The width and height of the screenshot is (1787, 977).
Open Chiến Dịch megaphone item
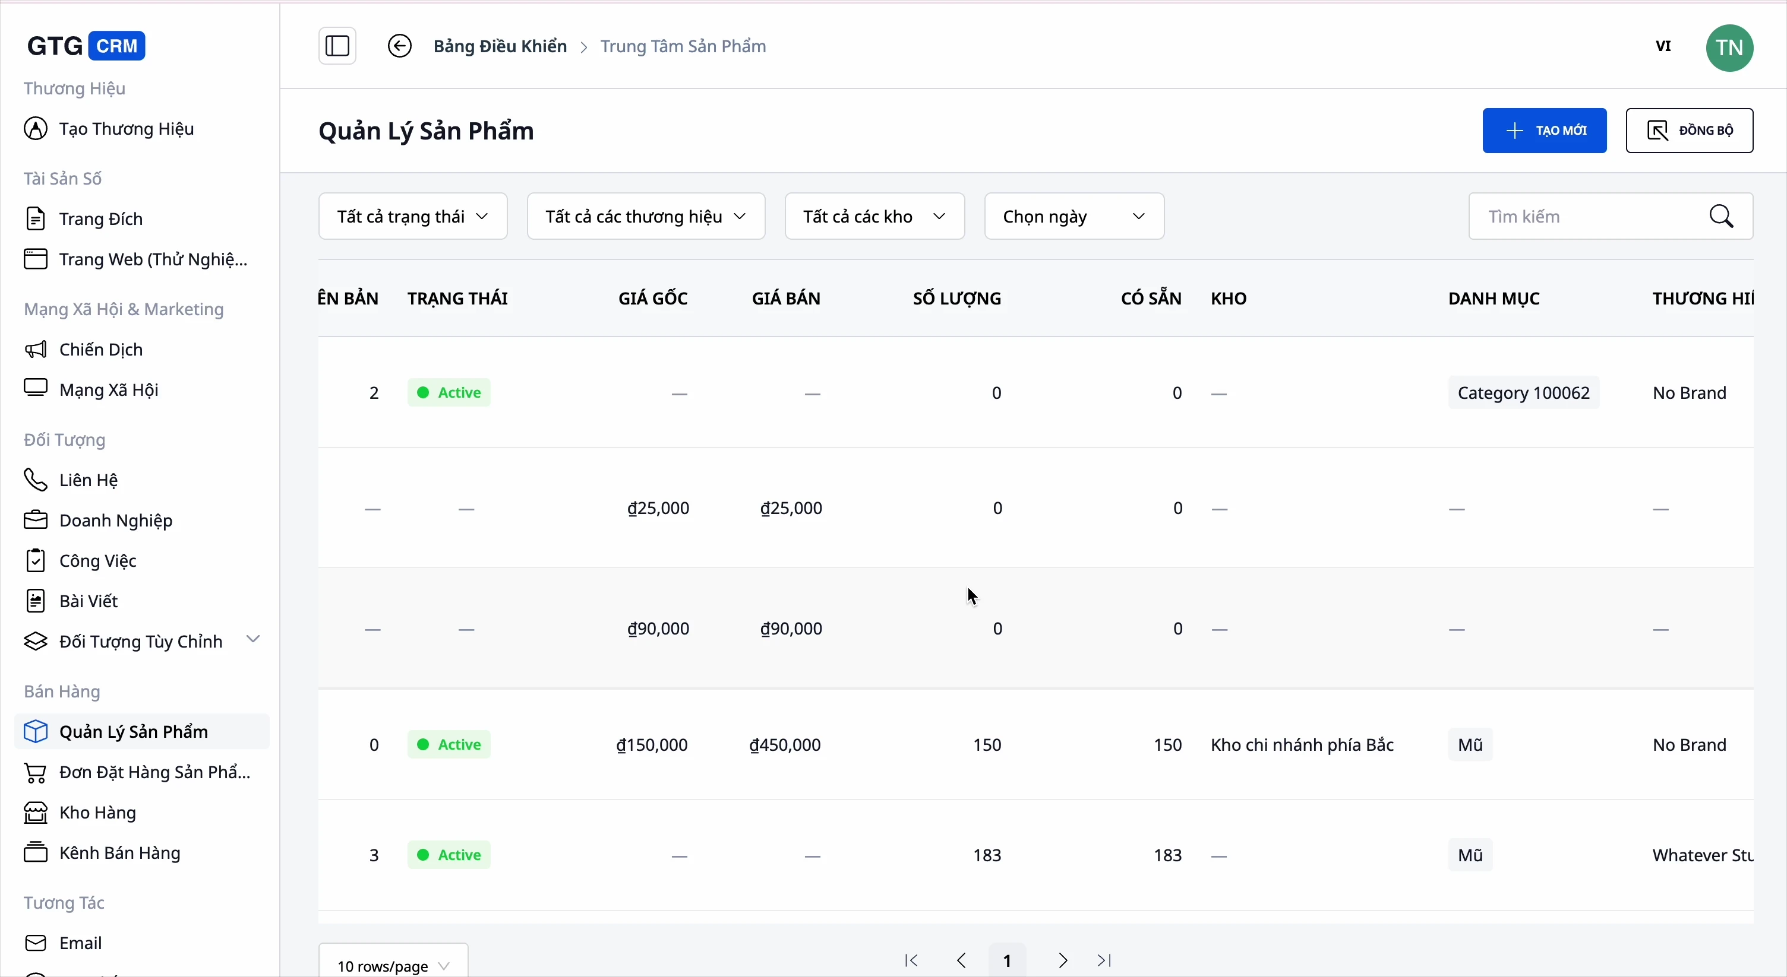tap(100, 350)
